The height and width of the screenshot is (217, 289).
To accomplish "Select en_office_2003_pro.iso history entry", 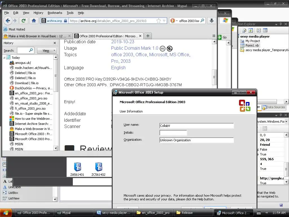I will [31, 98].
